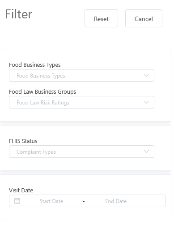Click the FHIS Status label
174x230 pixels.
coord(23,141)
